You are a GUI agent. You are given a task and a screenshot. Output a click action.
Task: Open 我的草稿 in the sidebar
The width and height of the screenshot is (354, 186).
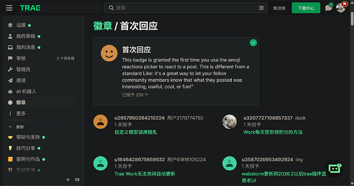(26, 36)
